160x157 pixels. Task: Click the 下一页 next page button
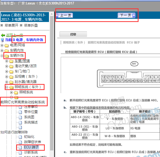[x=126, y=15]
